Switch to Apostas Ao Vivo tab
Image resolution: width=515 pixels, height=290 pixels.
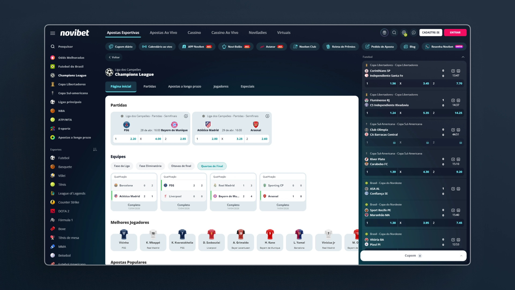163,33
